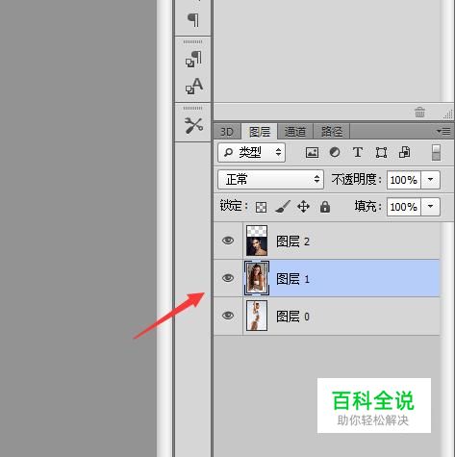Open the 不透明度 opacity slider arrow

tap(430, 180)
